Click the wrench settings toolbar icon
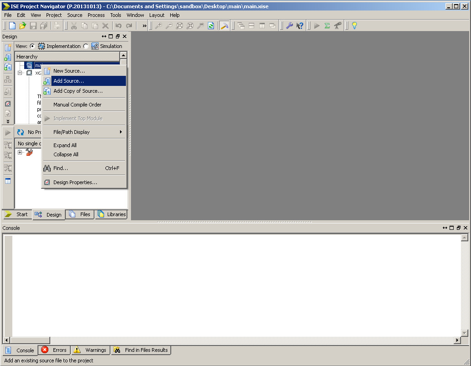 click(x=289, y=26)
